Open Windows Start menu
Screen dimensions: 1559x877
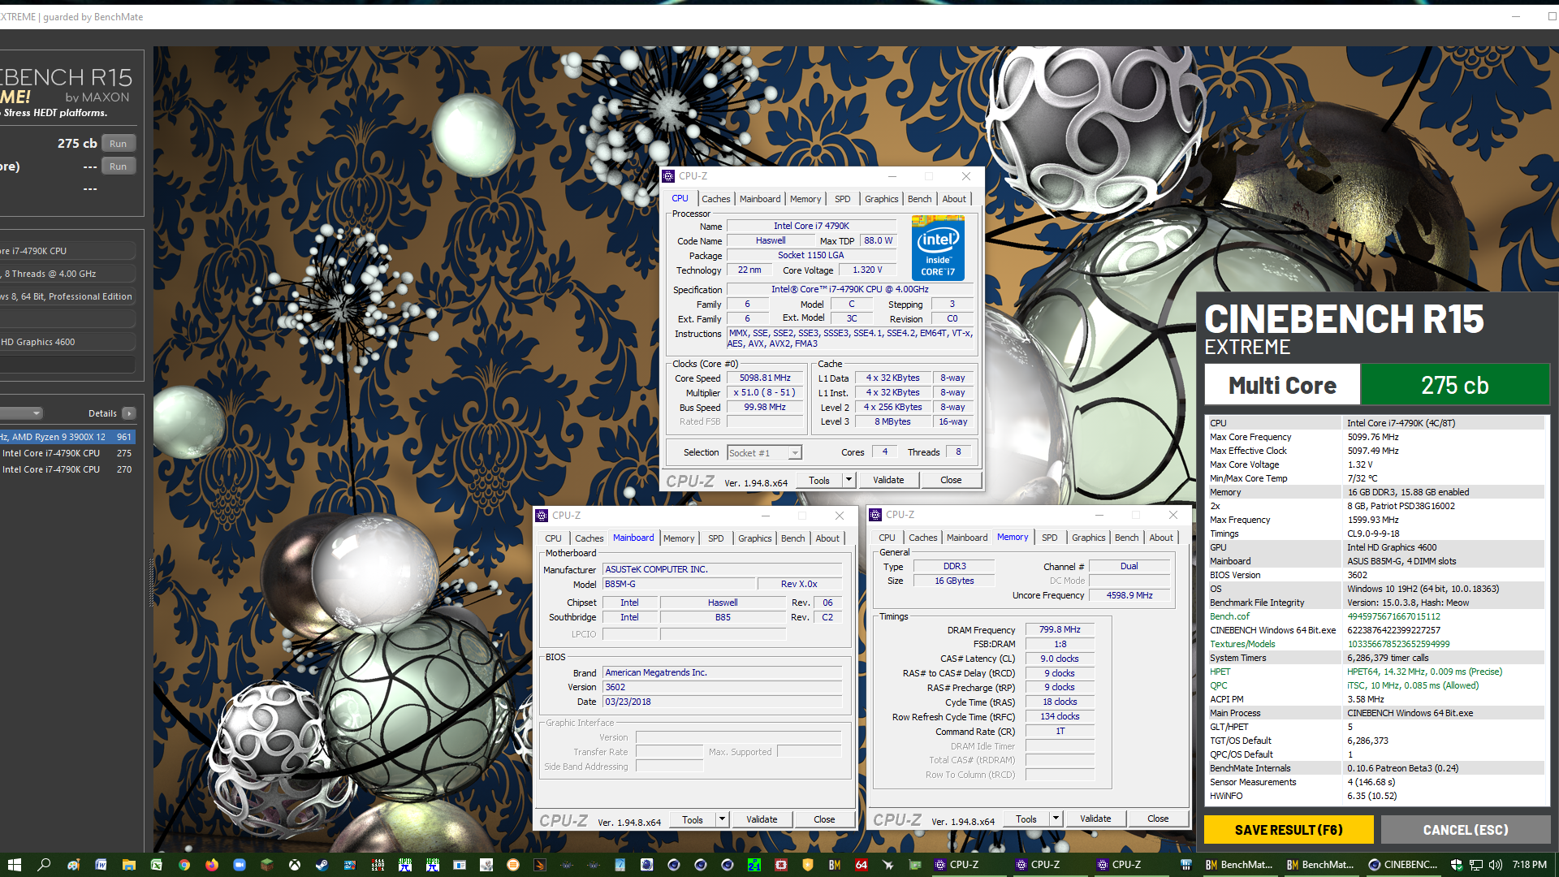[14, 865]
